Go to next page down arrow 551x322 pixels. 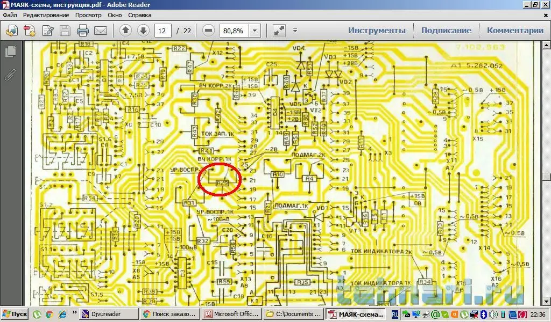pyautogui.click(x=143, y=31)
